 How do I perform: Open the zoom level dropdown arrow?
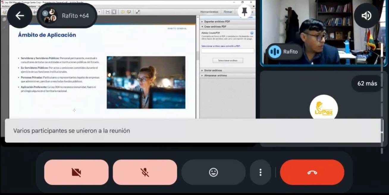(x=99, y=12)
